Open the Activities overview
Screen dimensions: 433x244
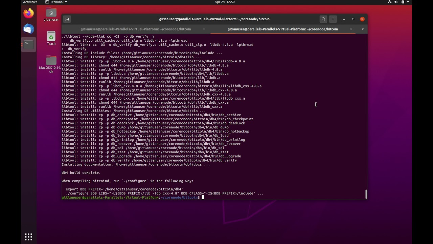click(x=30, y=2)
